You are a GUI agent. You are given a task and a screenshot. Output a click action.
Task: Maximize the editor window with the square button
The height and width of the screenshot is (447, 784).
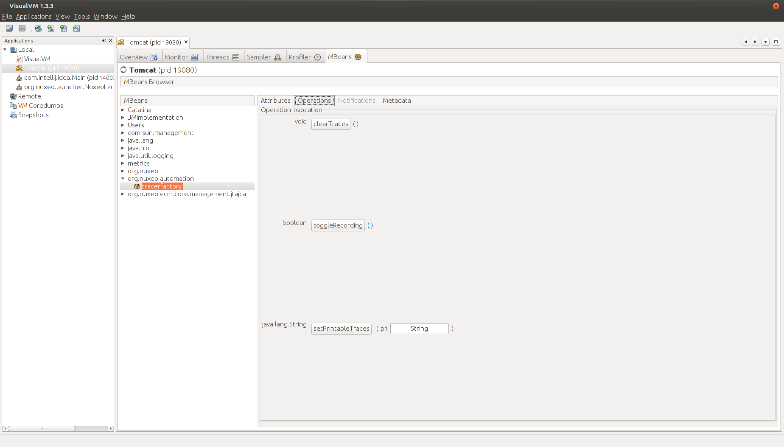tap(776, 42)
